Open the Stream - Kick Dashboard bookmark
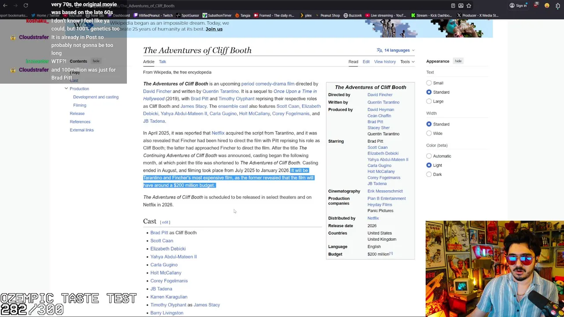 point(431,15)
